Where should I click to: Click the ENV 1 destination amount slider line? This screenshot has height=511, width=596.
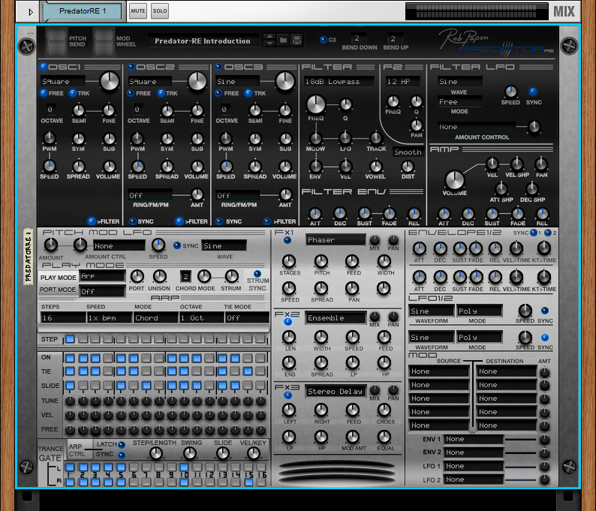(x=520, y=439)
